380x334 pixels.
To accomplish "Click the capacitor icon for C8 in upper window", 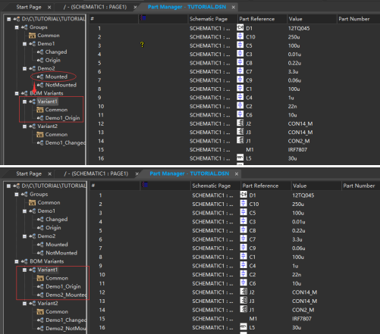I will tap(240, 62).
